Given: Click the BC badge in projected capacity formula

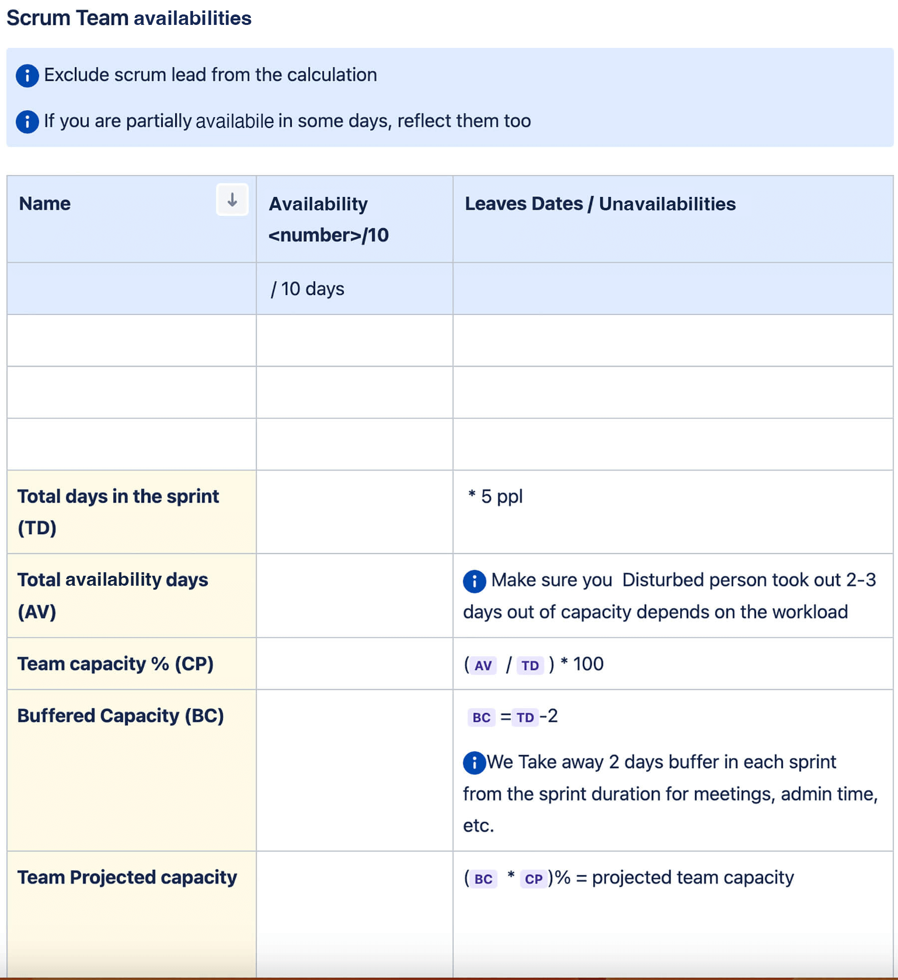Looking at the screenshot, I should (484, 878).
